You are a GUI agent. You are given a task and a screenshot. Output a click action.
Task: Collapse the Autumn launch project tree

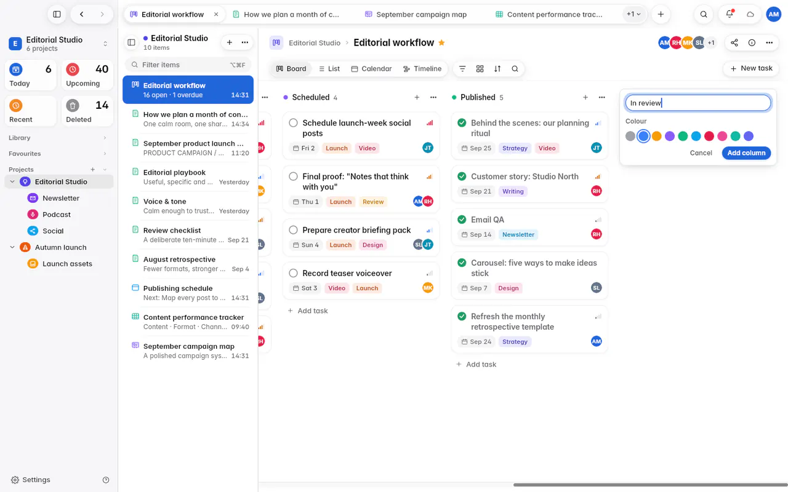point(12,247)
